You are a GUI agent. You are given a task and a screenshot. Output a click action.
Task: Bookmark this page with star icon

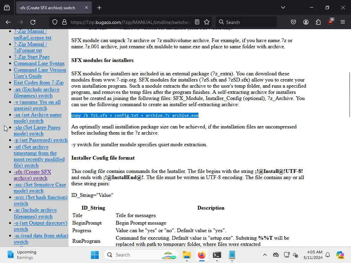(x=207, y=22)
